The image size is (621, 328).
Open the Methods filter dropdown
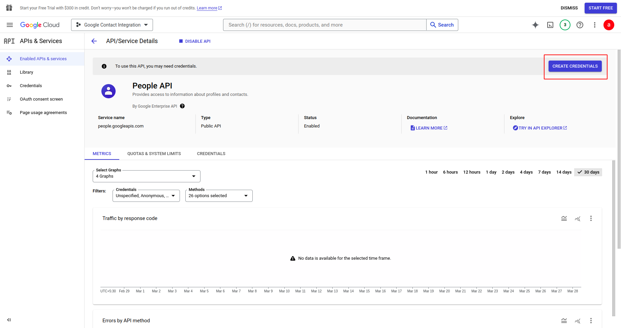219,196
